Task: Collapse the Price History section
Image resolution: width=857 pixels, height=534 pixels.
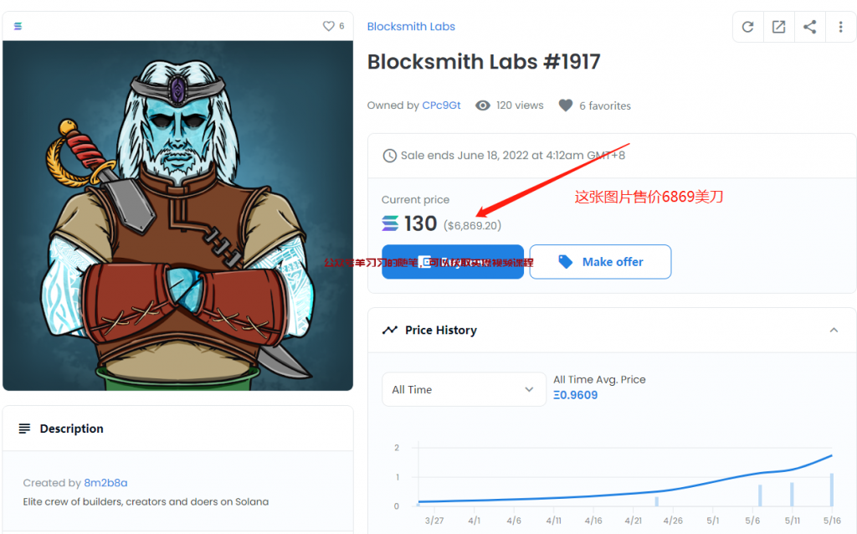Action: tap(834, 330)
